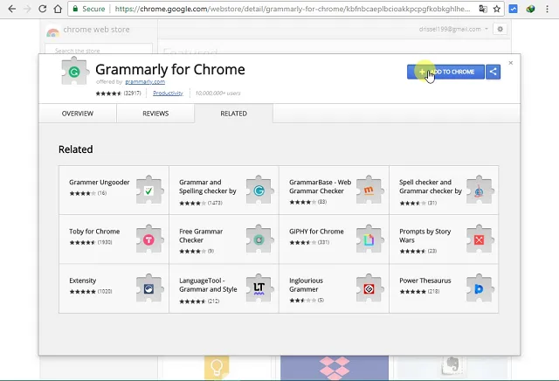Close the Grammarly extension detail dialog

click(511, 63)
